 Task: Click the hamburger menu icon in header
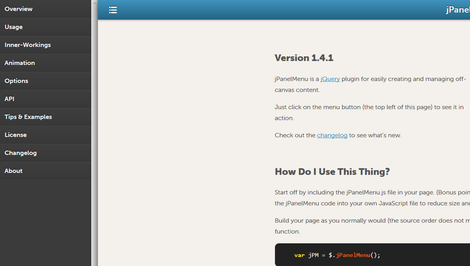[x=113, y=10]
